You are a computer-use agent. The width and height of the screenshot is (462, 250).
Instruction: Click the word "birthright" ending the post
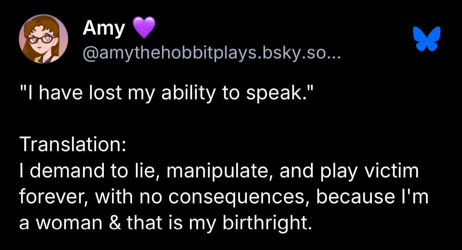(265, 223)
